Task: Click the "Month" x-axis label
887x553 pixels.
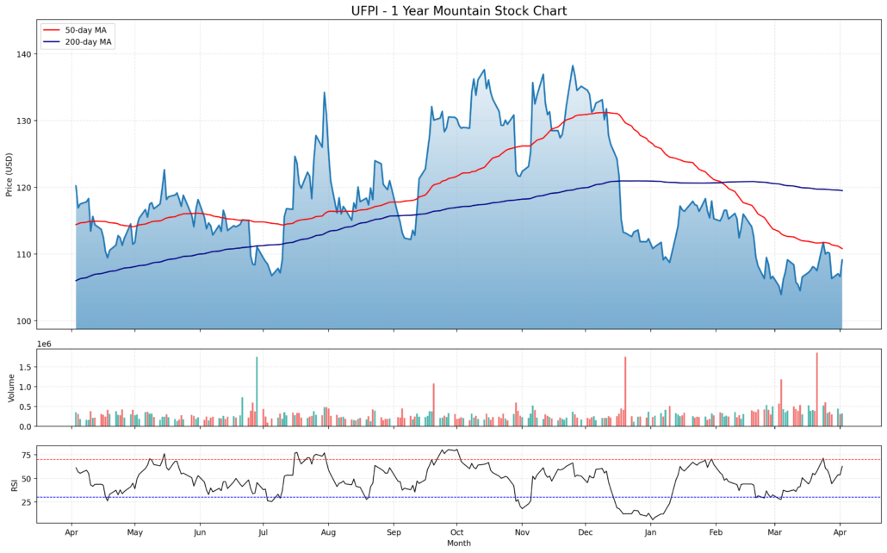Action: [x=459, y=543]
